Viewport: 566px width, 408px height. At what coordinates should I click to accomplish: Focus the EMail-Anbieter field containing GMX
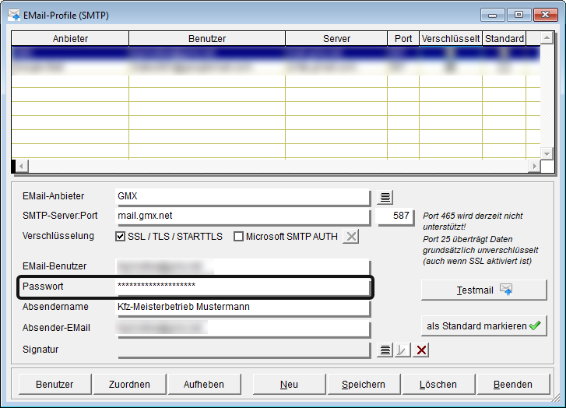(243, 197)
